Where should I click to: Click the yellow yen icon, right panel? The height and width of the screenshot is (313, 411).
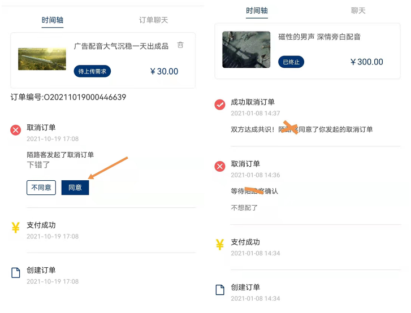(x=220, y=245)
